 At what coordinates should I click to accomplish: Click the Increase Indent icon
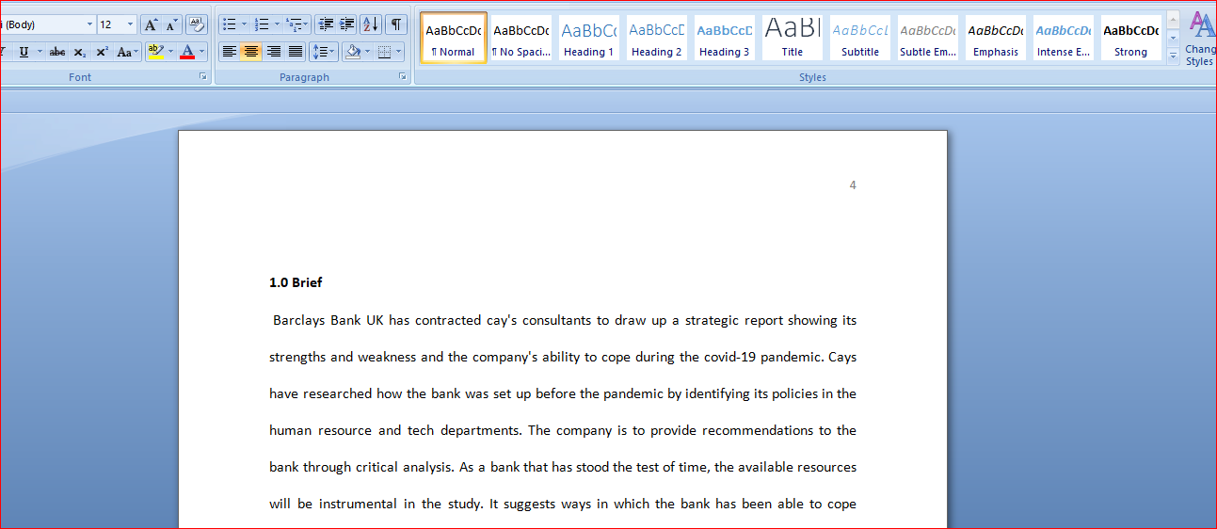tap(346, 24)
